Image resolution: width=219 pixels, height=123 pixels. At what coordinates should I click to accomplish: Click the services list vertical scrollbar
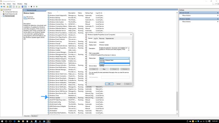(177, 101)
